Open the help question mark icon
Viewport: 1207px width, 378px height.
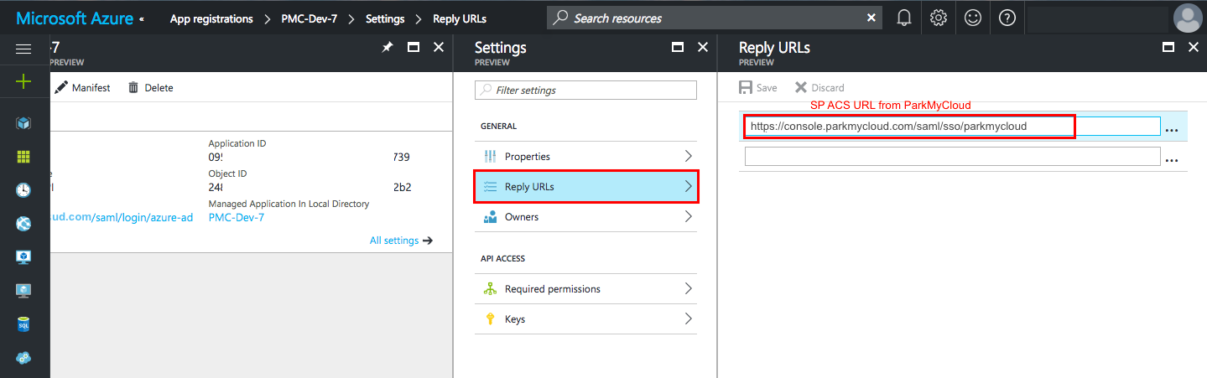coord(1007,18)
